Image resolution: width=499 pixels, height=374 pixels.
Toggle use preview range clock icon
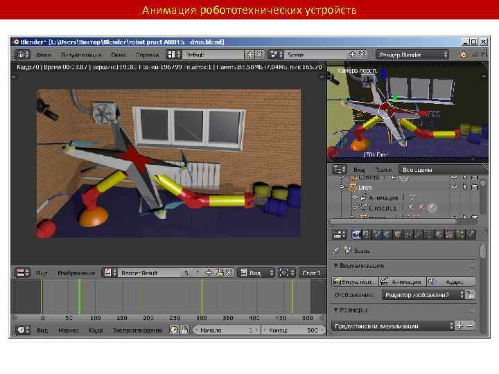tap(174, 330)
